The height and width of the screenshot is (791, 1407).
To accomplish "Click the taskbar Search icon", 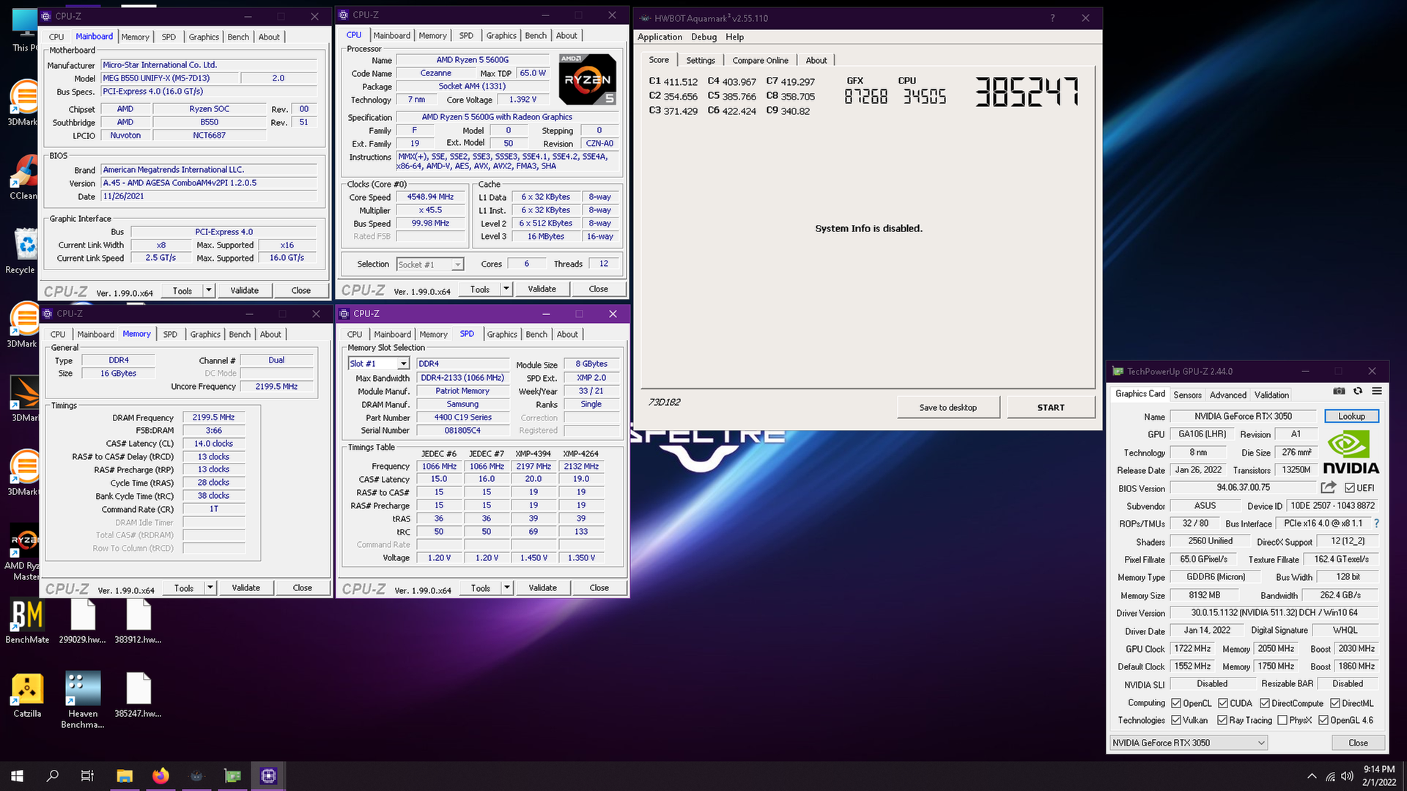I will tap(53, 776).
